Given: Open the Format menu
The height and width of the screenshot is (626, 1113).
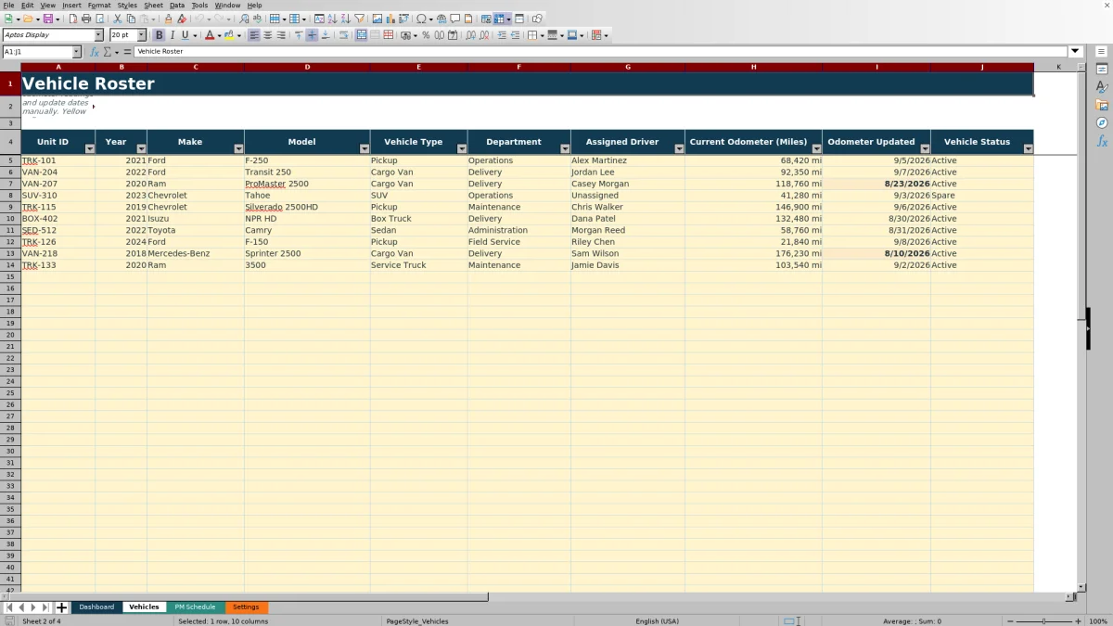Looking at the screenshot, I should pyautogui.click(x=99, y=5).
